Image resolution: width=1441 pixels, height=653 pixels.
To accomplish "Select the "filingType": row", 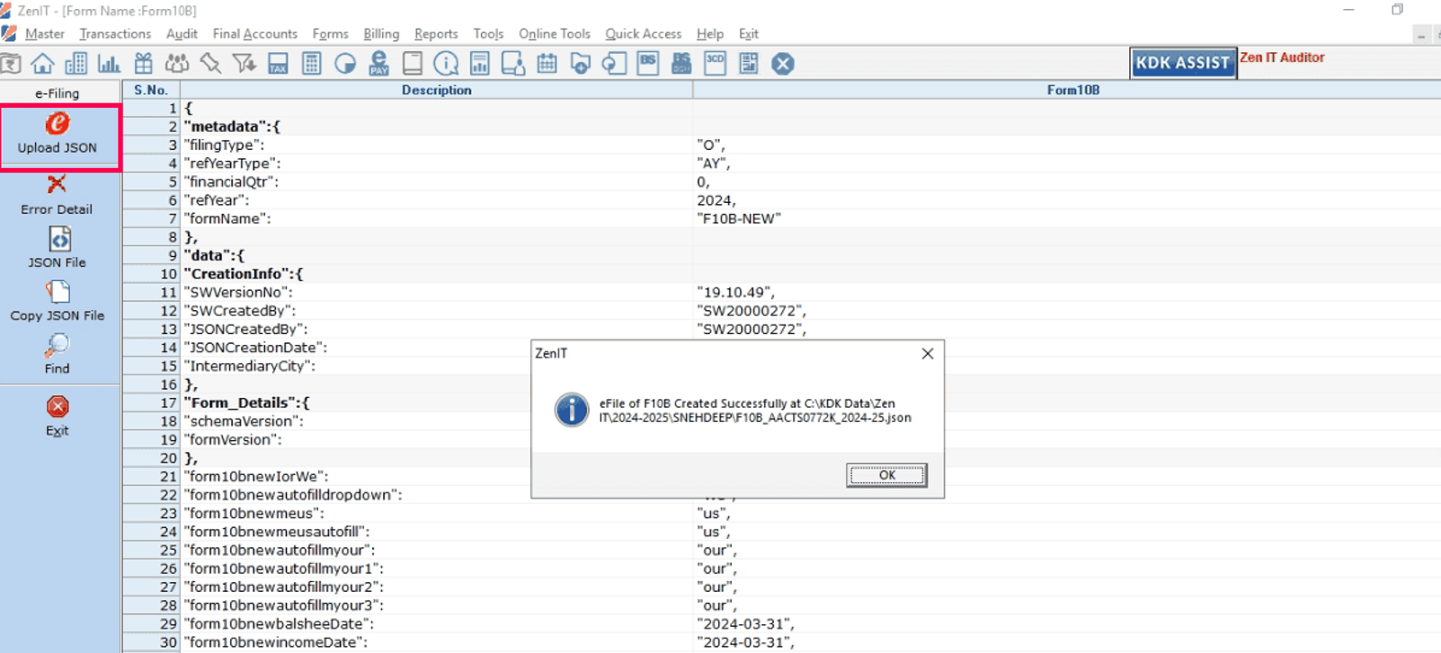I will (x=781, y=145).
